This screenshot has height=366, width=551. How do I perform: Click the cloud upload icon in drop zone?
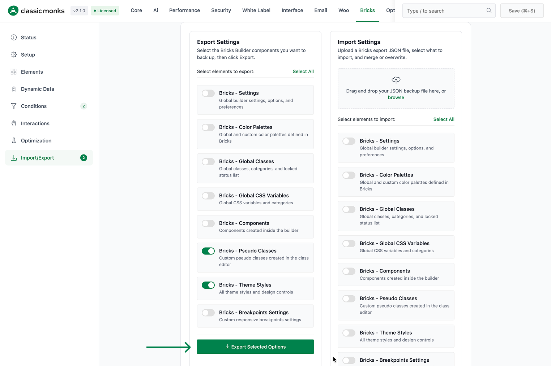pos(396,80)
